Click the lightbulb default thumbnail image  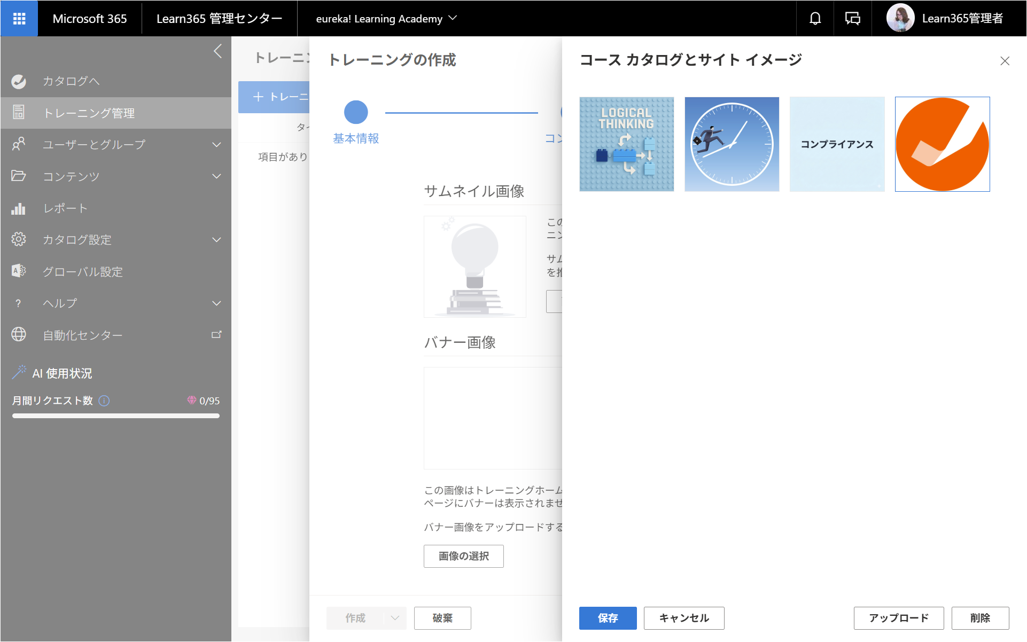(x=474, y=267)
